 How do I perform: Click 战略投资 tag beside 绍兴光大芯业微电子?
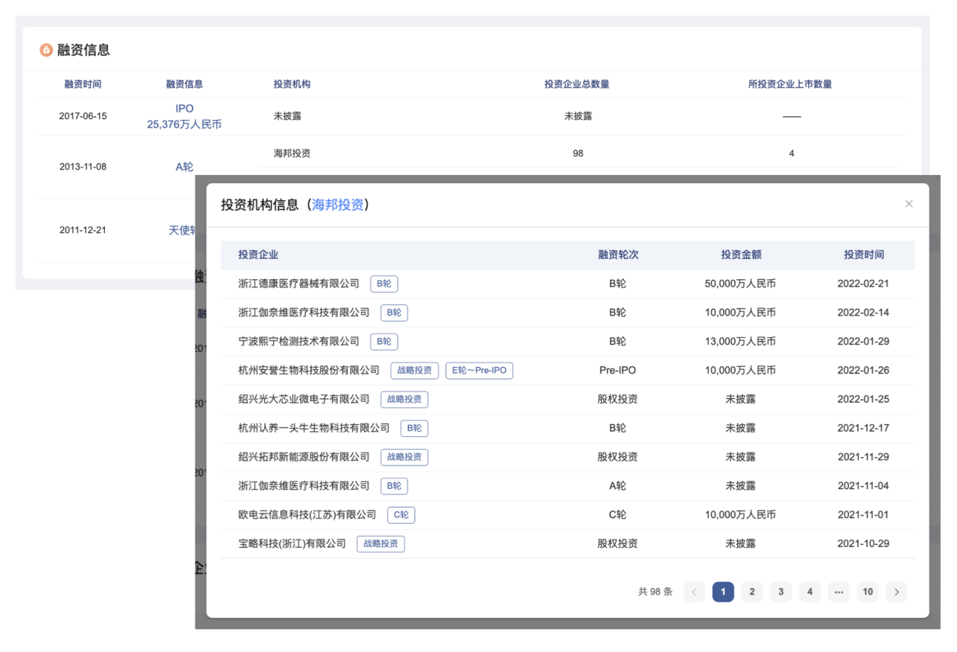[405, 399]
